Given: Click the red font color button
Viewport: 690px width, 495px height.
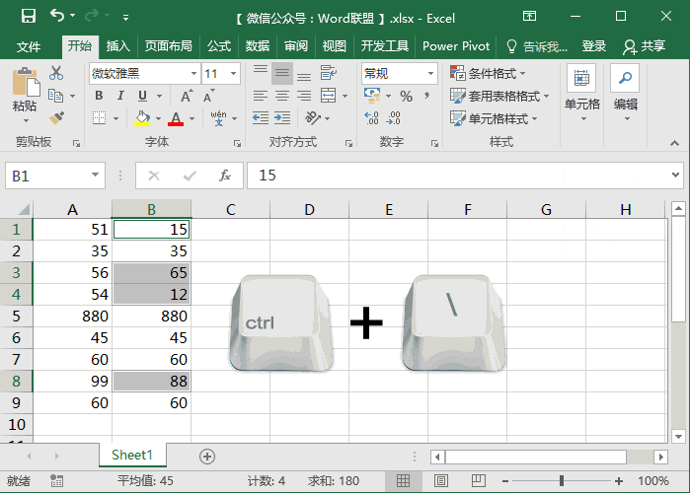Looking at the screenshot, I should pyautogui.click(x=176, y=118).
